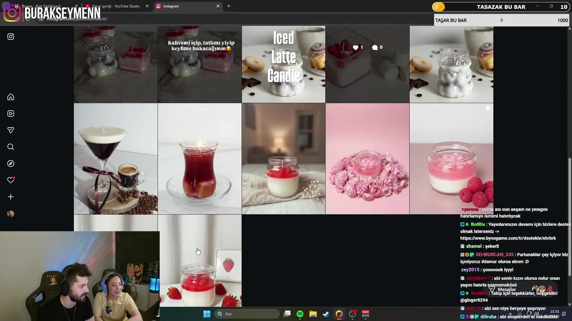Open OBS icon with red badge on taskbar
Image resolution: width=572 pixels, height=321 pixels.
(353, 314)
